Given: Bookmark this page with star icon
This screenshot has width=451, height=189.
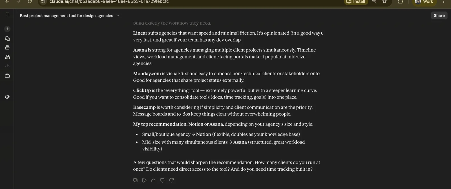Looking at the screenshot, I should coord(384,2).
